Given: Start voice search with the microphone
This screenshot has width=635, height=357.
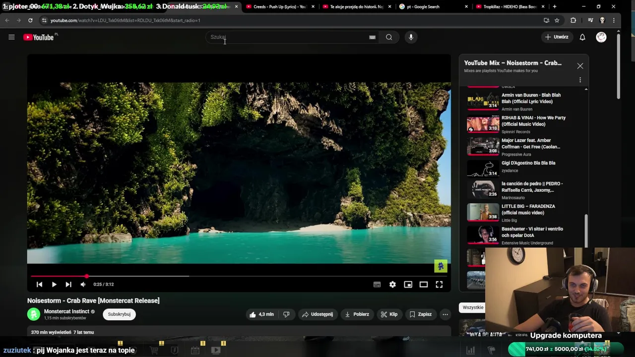Looking at the screenshot, I should click(411, 37).
